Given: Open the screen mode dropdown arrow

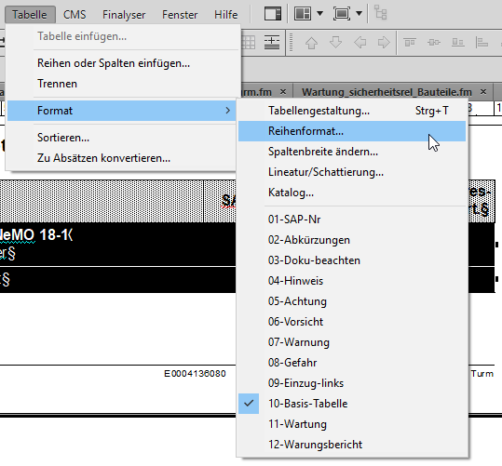Looking at the screenshot, I should click(x=360, y=13).
